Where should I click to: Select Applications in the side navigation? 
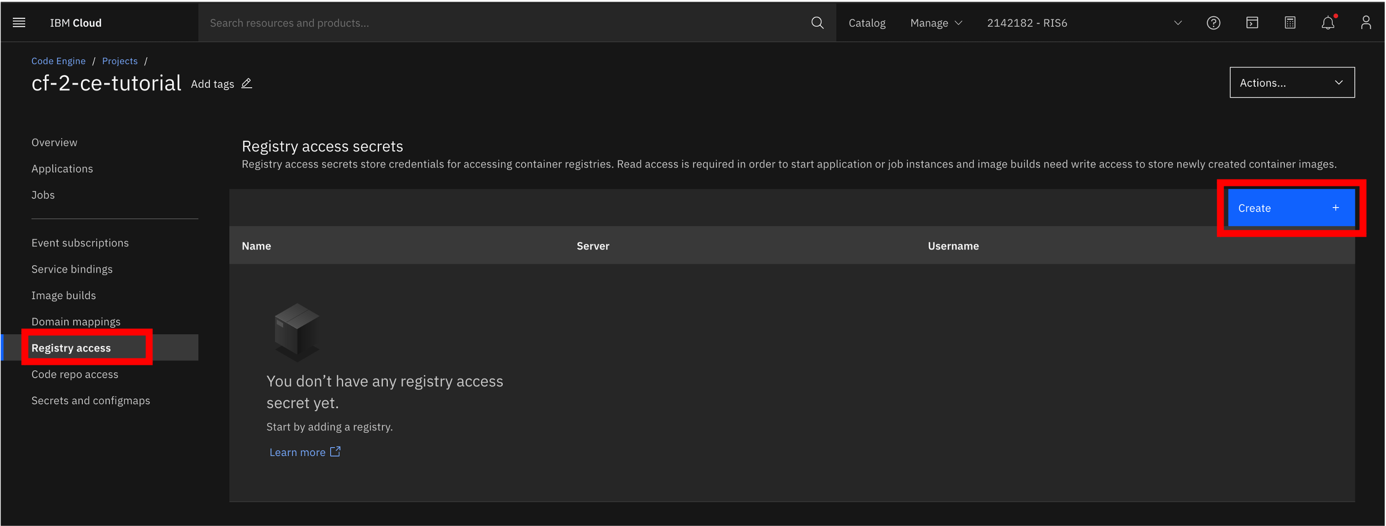click(62, 168)
